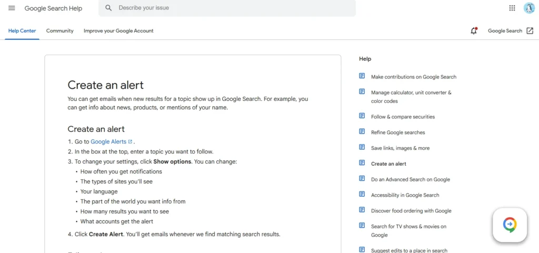Viewport: 539px width, 253px height.
Task: Click the large Create an alert page title
Action: (105, 85)
